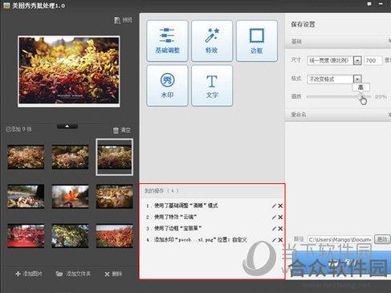This screenshot has width=391, height=293.
Task: Open the 文字 text tool
Action: 212,86
